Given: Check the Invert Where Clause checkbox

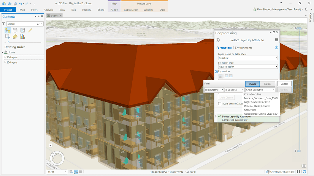Looking at the screenshot, I should click(x=220, y=104).
